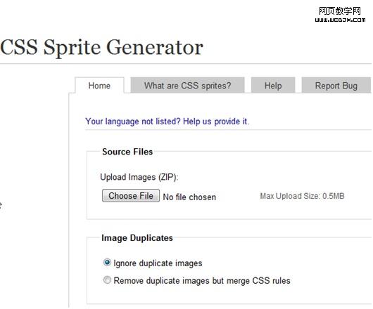
Task: Click the Image Duplicates section legend
Action: (x=137, y=238)
